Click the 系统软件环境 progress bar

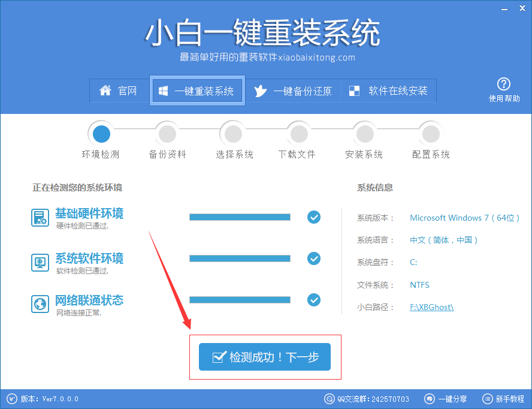240,258
